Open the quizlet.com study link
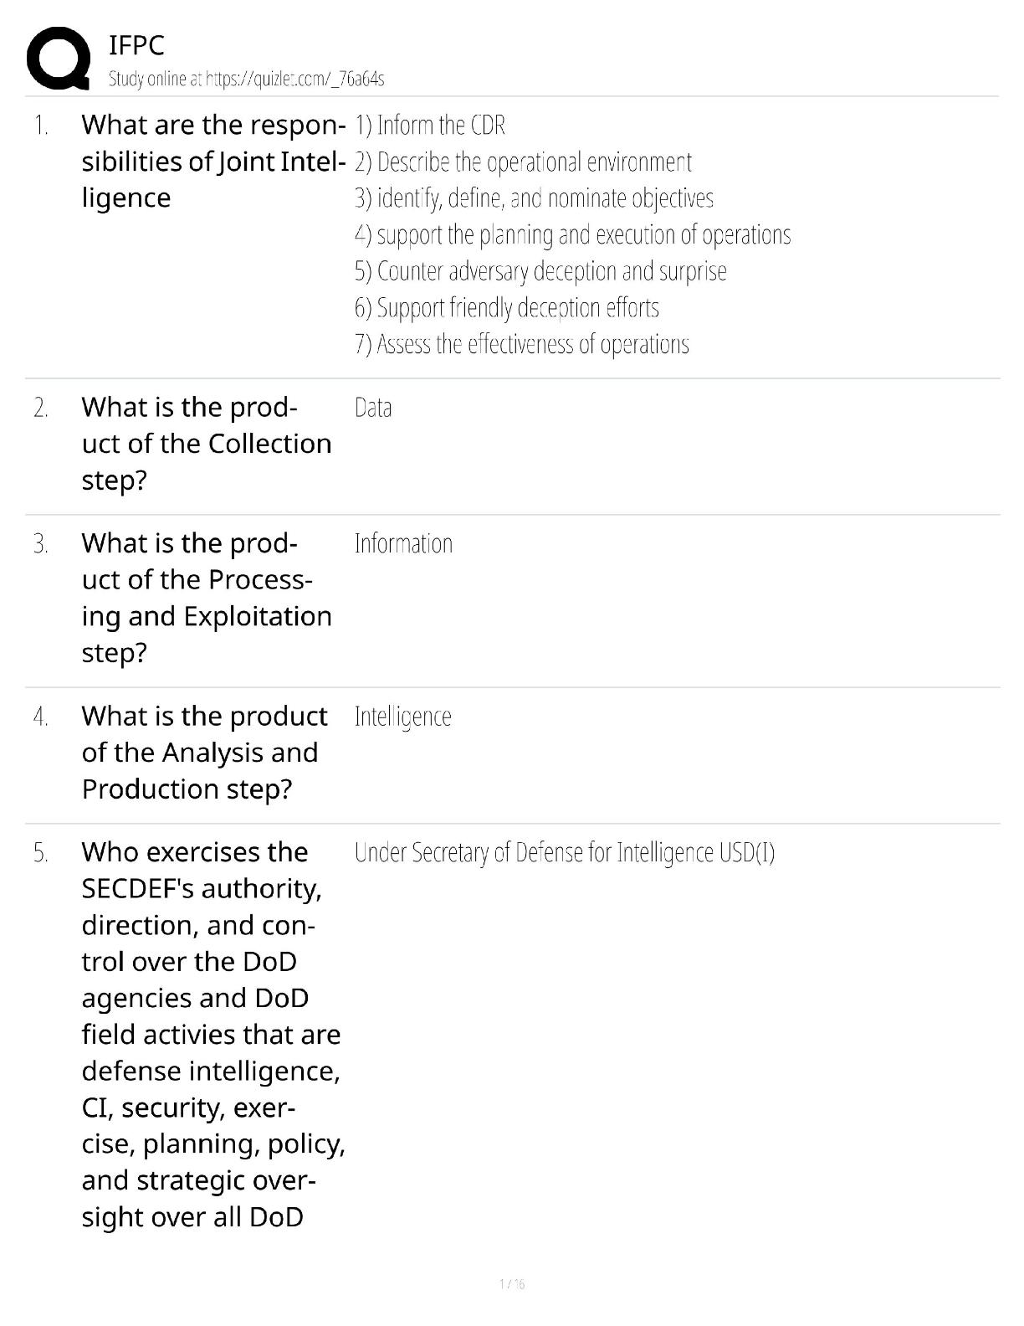 point(246,80)
